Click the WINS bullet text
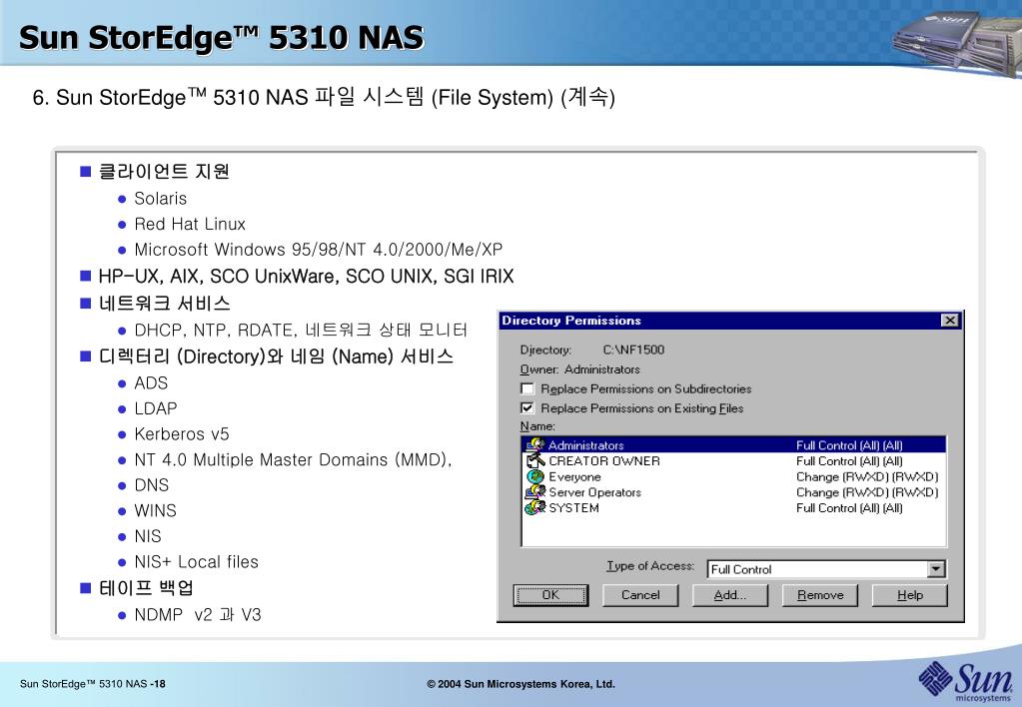The width and height of the screenshot is (1022, 707). [x=155, y=510]
